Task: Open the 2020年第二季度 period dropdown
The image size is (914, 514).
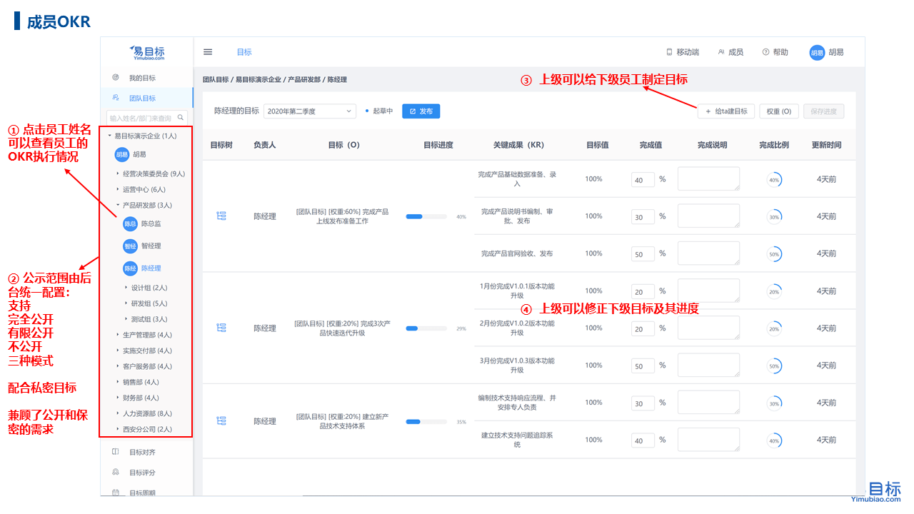Action: 309,111
